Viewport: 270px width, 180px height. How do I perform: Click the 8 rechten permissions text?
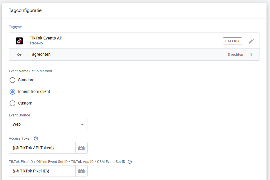click(x=235, y=55)
